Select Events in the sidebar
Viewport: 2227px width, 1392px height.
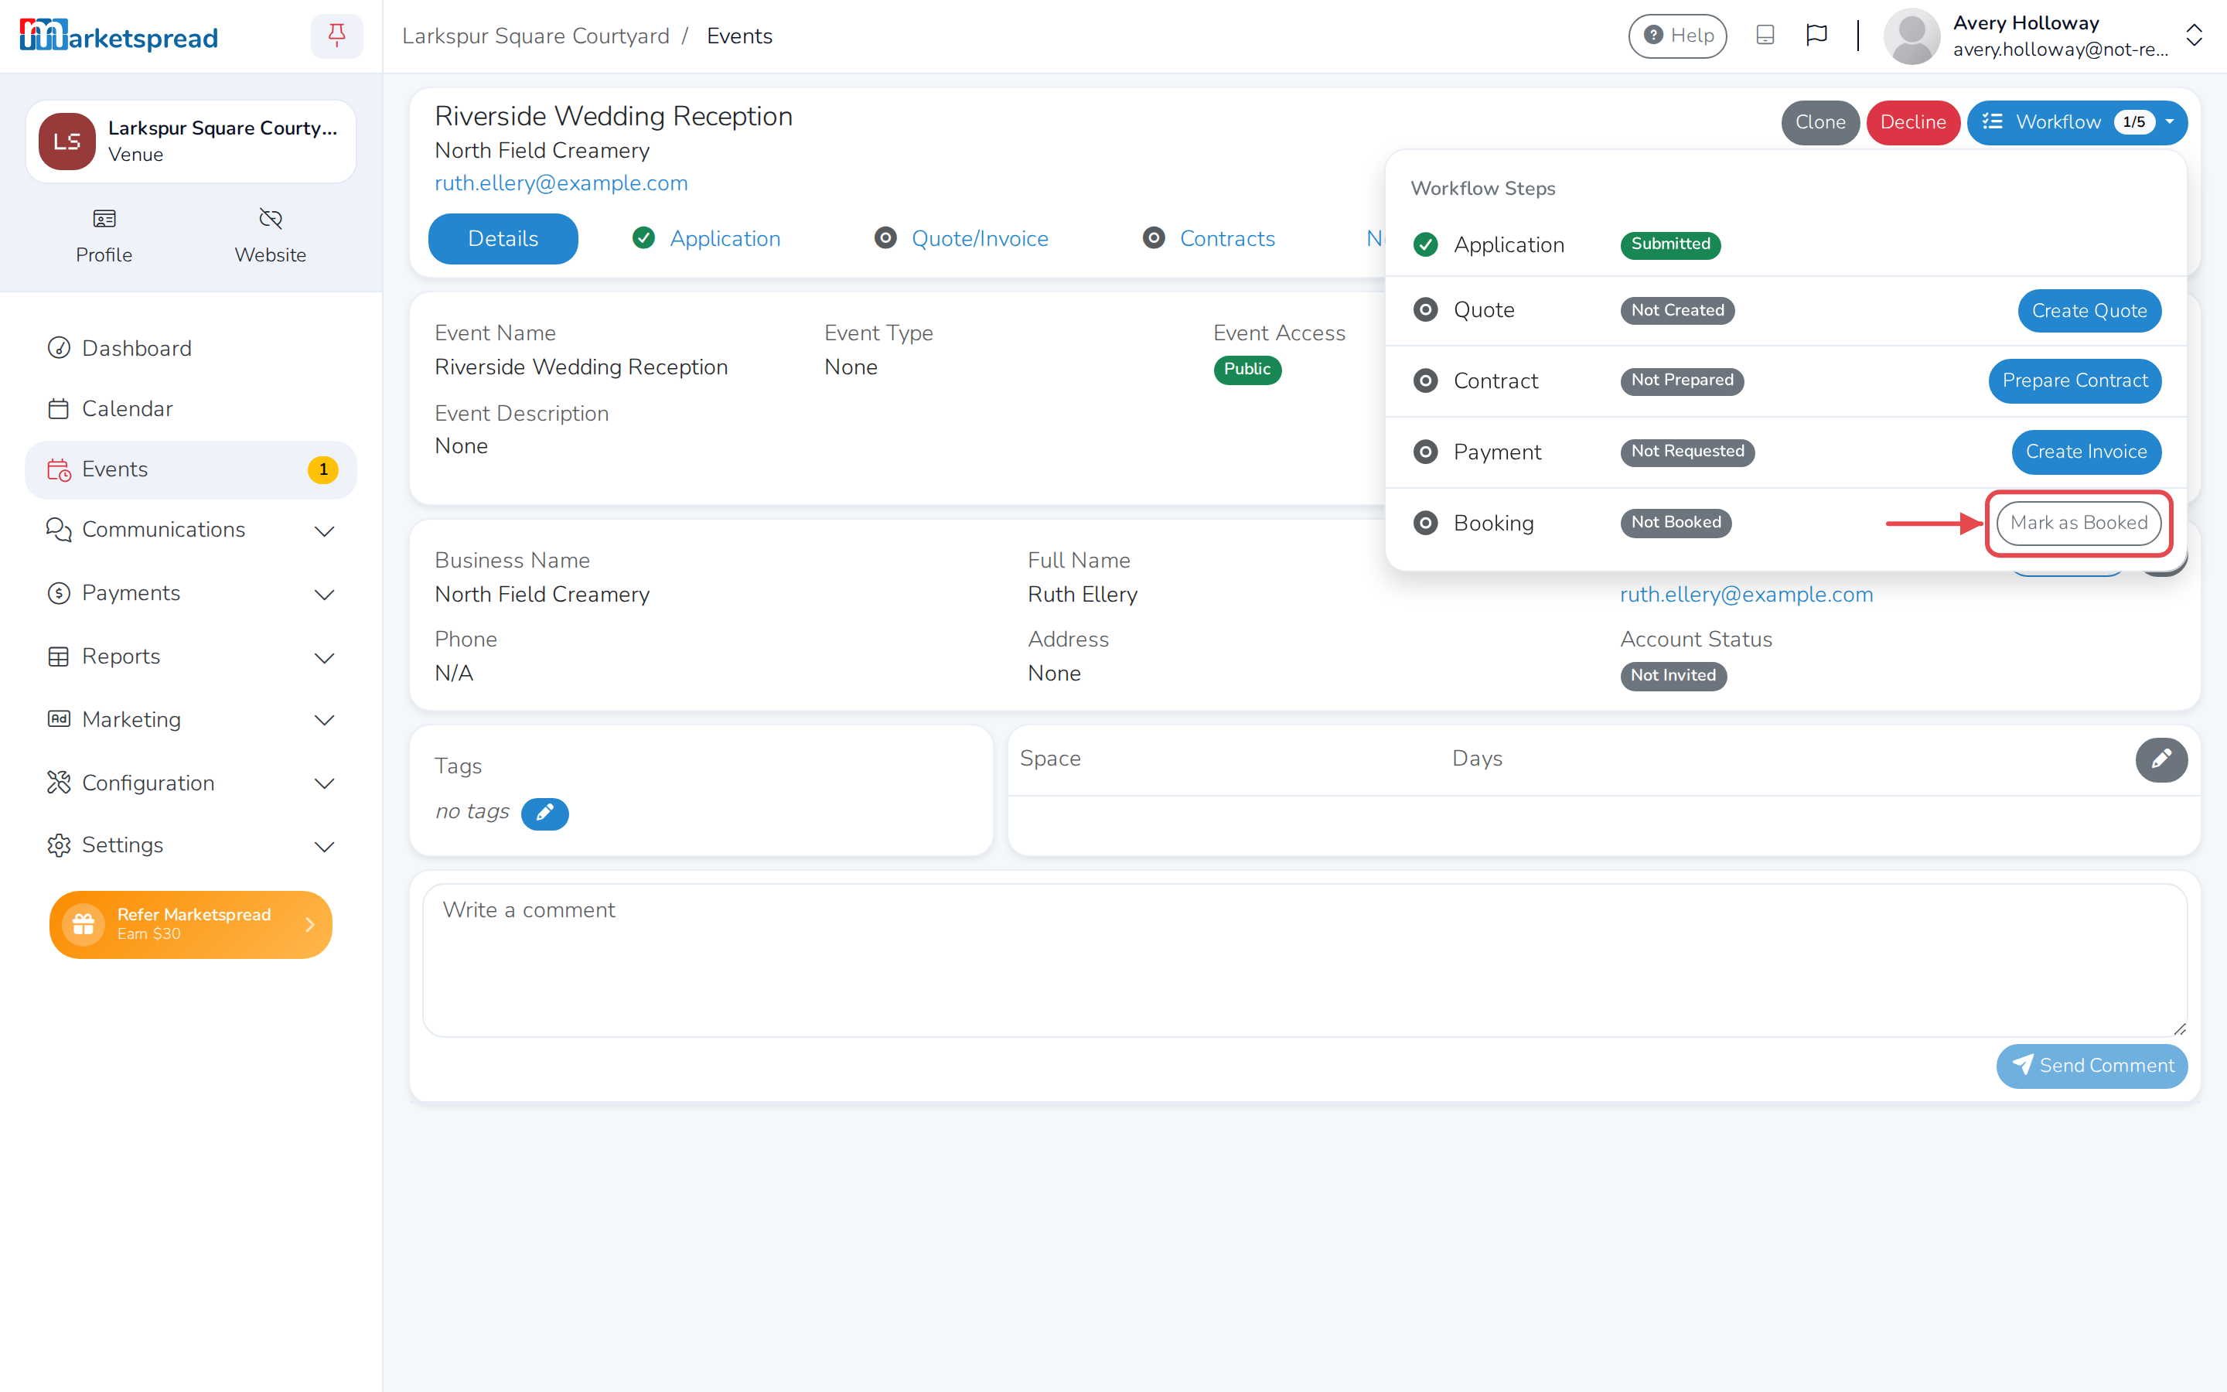[190, 469]
